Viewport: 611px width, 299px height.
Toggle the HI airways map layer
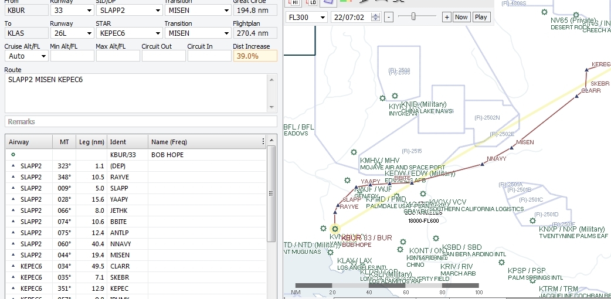[293, 2]
